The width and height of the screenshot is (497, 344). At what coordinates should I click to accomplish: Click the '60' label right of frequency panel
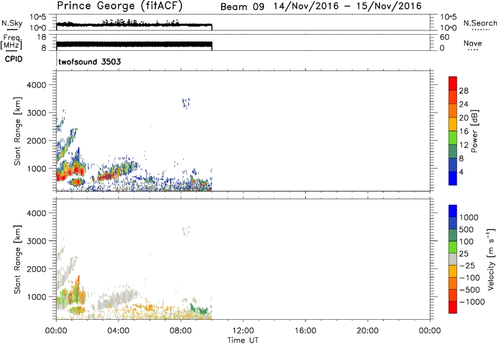tap(444, 37)
